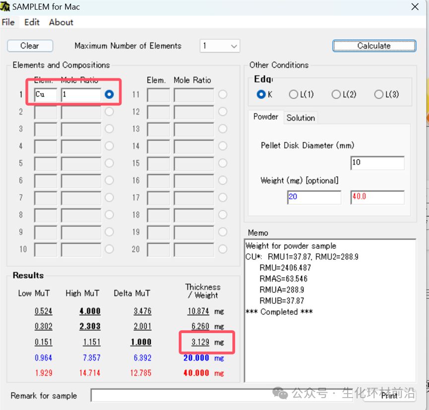Image resolution: width=429 pixels, height=410 pixels.
Task: Click the Pellet Disk Diameter field
Action: (377, 163)
